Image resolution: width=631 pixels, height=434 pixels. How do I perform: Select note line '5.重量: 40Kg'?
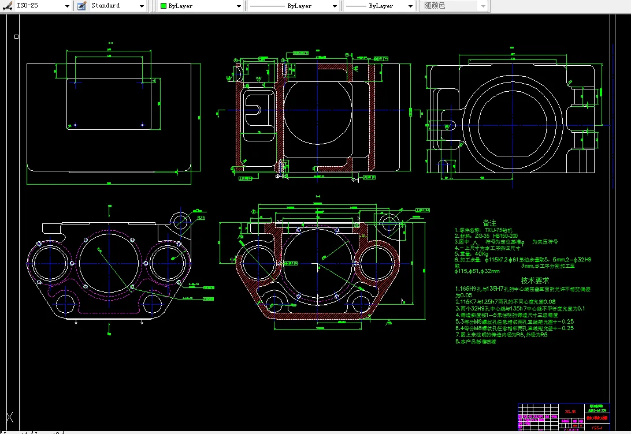pyautogui.click(x=472, y=254)
